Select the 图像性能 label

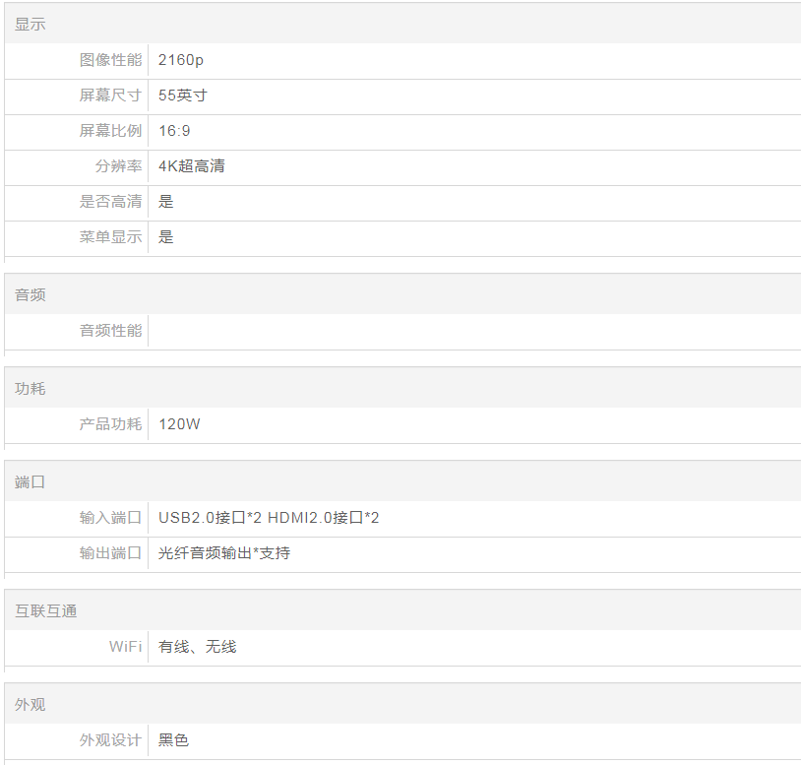point(110,60)
